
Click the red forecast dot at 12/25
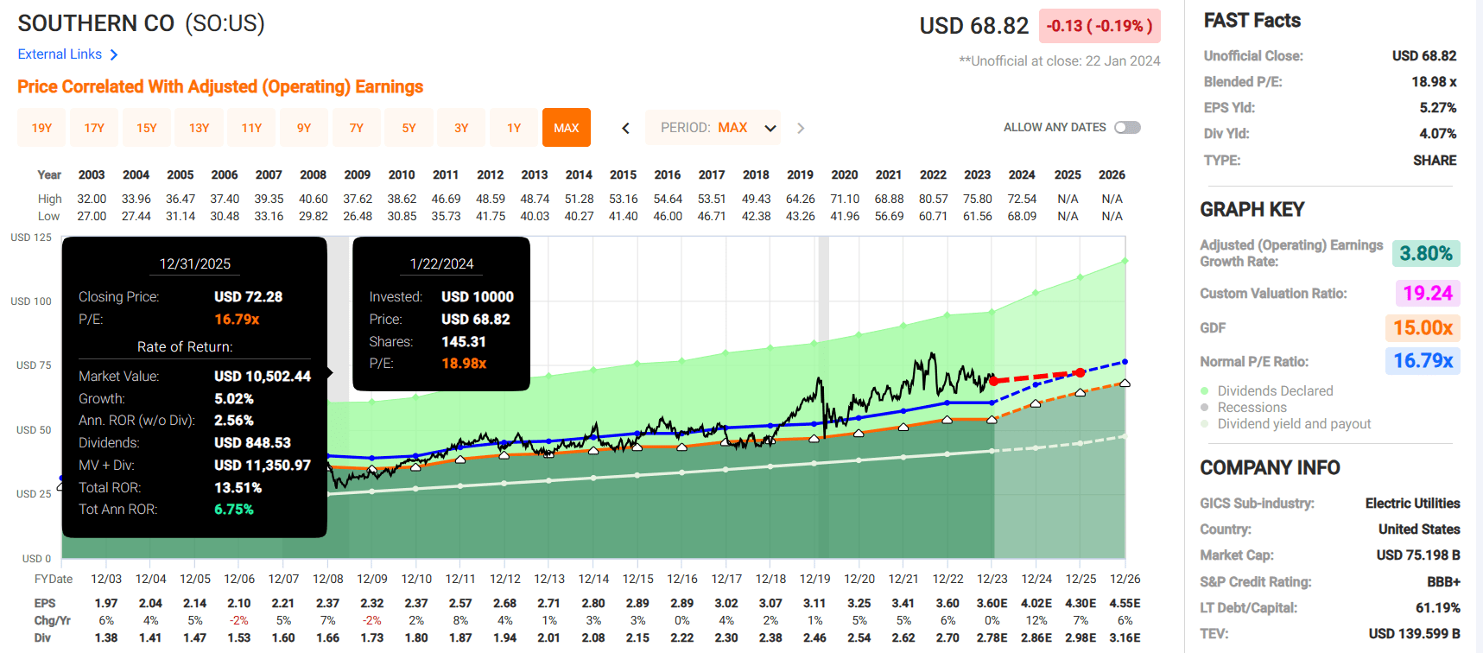pyautogui.click(x=1081, y=373)
